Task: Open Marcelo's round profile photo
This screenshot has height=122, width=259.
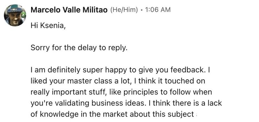Action: [15, 15]
